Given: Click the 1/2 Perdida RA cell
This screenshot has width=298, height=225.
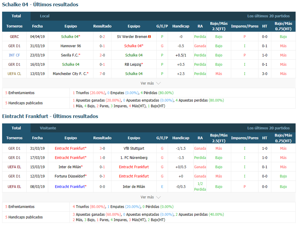Looking at the screenshot, I should pos(200,186).
